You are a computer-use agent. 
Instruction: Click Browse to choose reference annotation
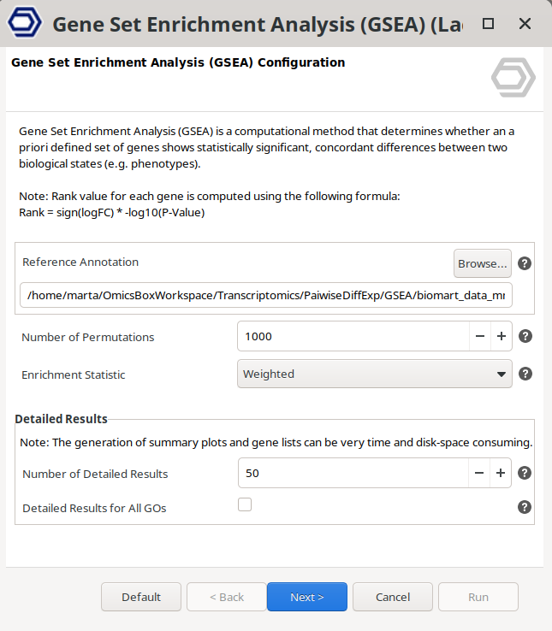(483, 263)
